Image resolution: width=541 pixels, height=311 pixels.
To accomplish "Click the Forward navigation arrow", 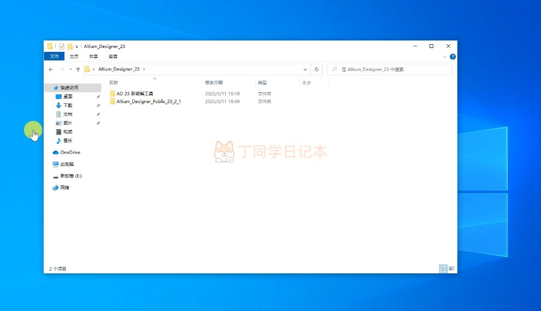I will click(62, 70).
